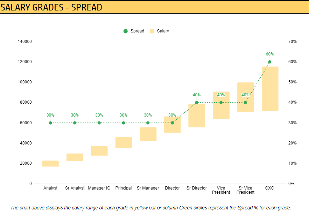Click the Salary legend label
Screen dimensions: 315x215
[x=163, y=31]
